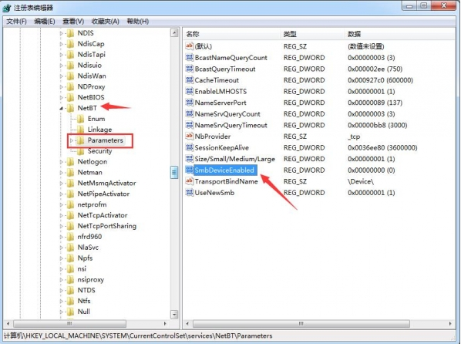461x344 pixels.
Task: Click CacheTimeout DWORD icon
Action: (x=190, y=79)
